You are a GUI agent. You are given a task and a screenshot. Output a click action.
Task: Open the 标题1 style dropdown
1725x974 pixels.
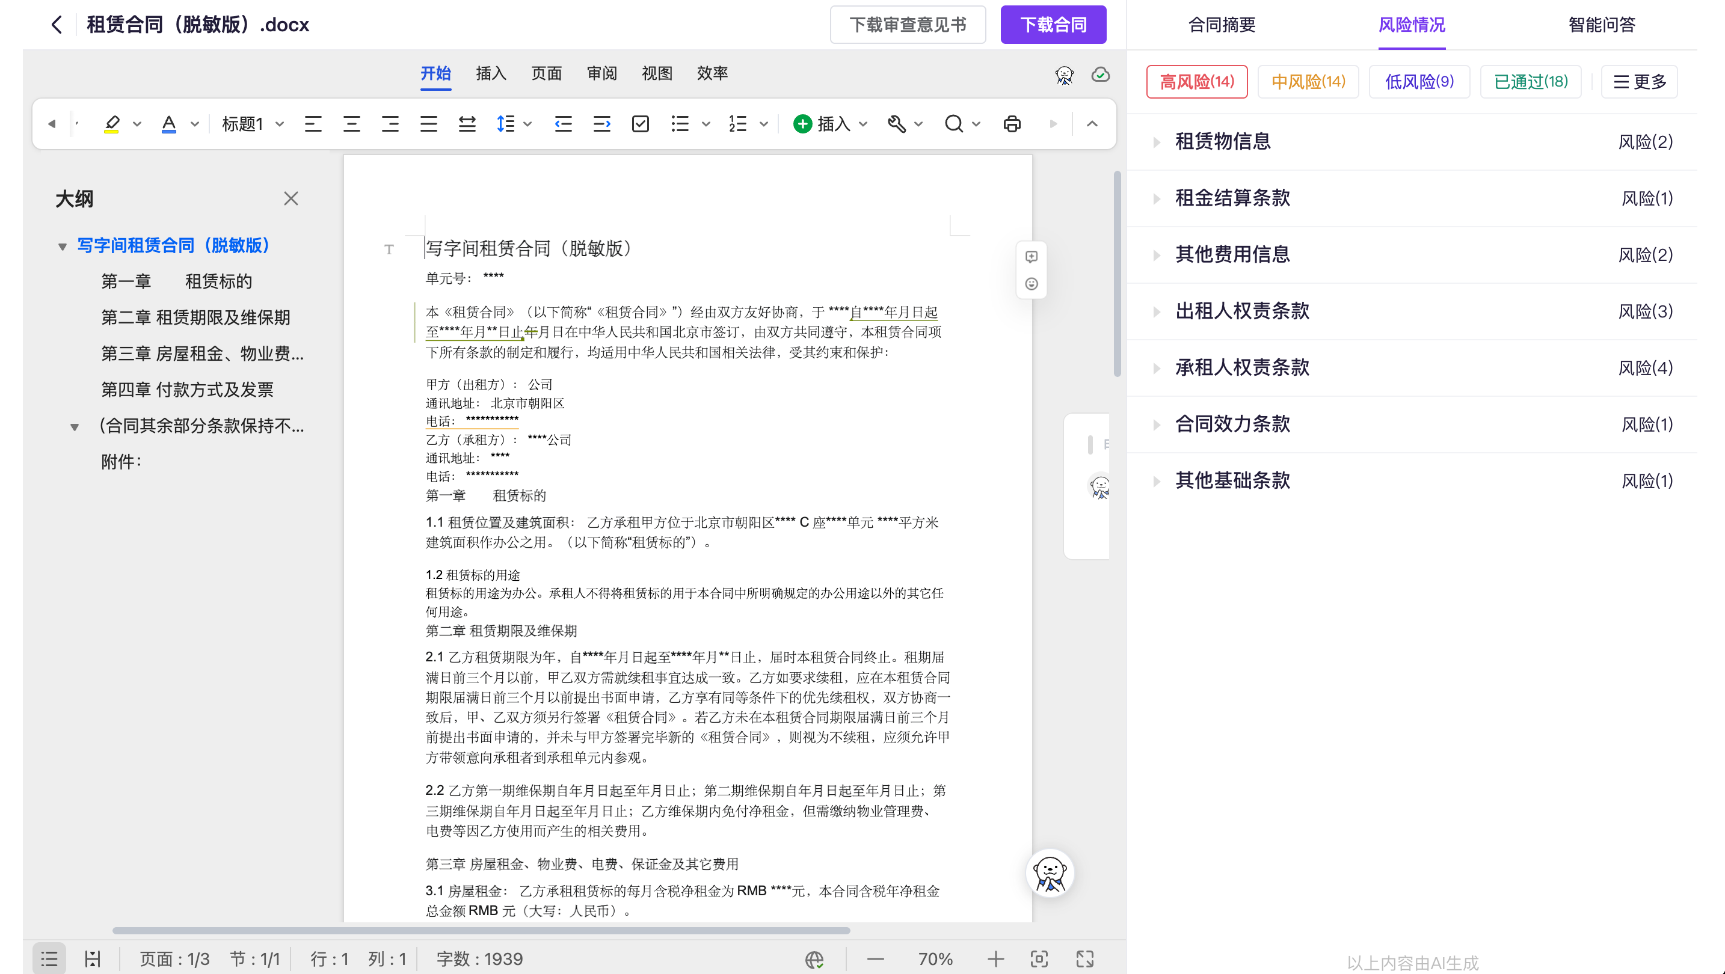[253, 124]
